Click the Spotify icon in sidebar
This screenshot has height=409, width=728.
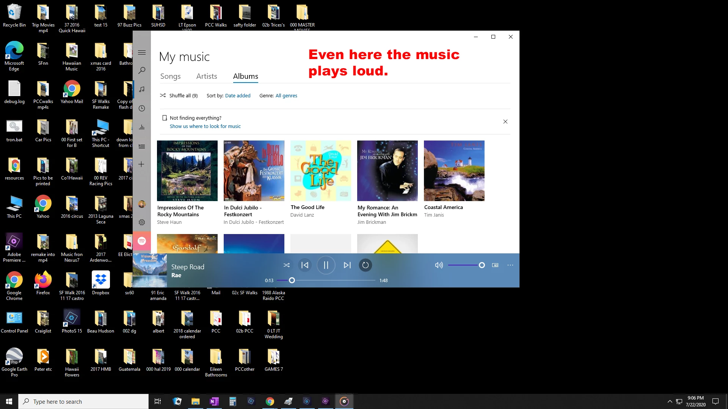click(142, 241)
